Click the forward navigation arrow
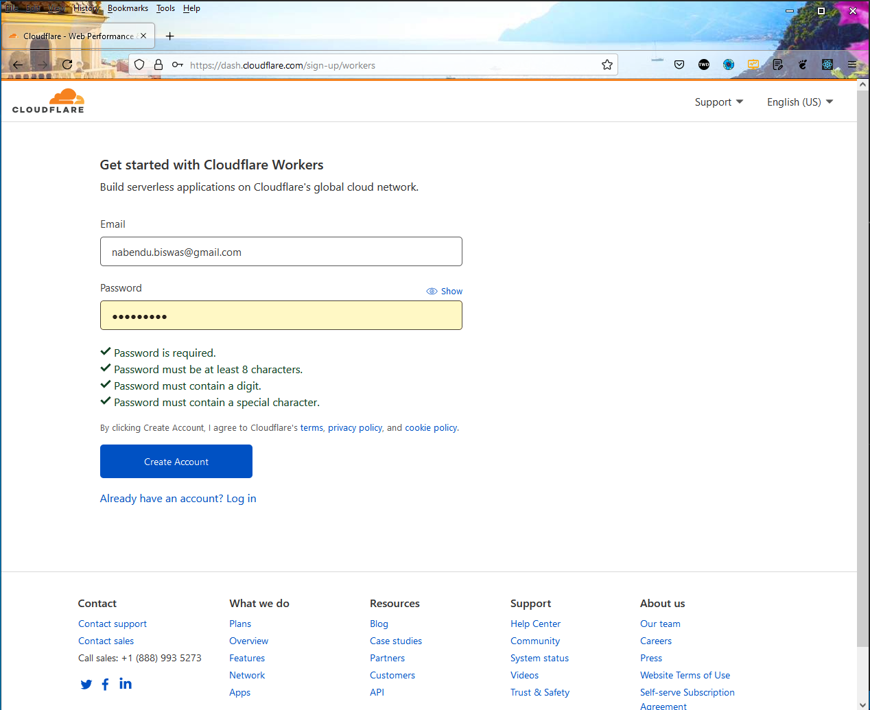This screenshot has width=870, height=710. pos(43,64)
